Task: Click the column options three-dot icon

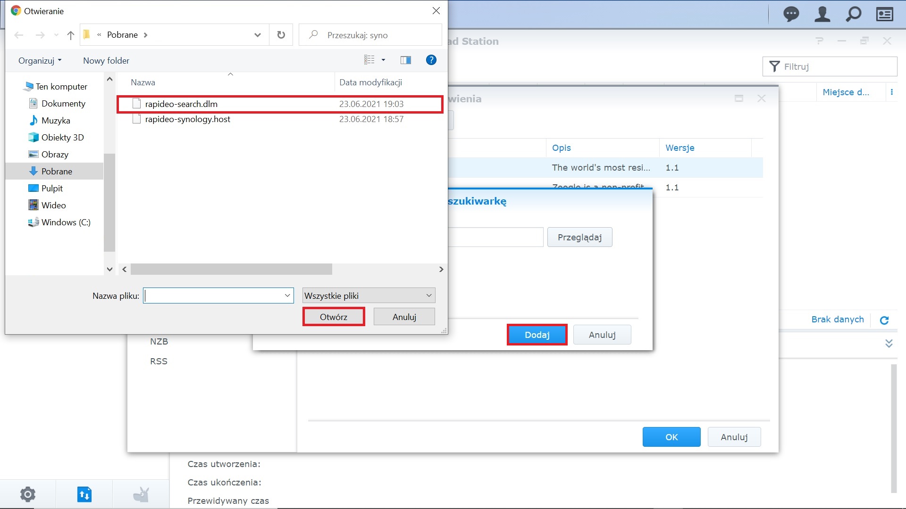Action: pyautogui.click(x=892, y=92)
